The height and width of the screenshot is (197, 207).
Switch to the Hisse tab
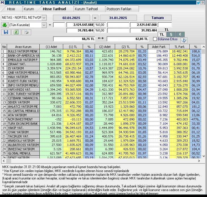[11, 9]
